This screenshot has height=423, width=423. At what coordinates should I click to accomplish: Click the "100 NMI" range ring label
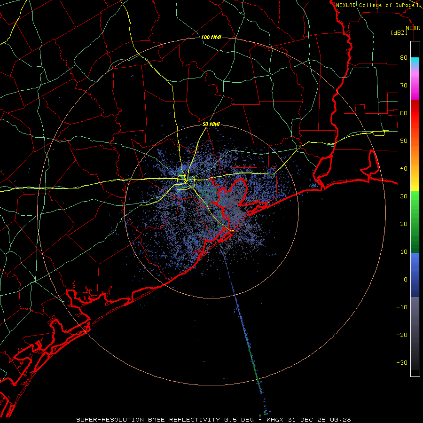pos(211,37)
